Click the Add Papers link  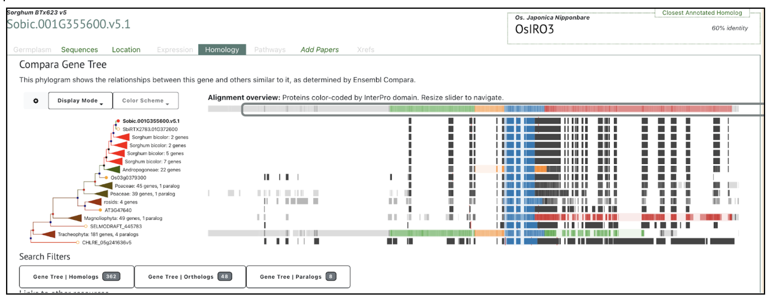tap(320, 50)
